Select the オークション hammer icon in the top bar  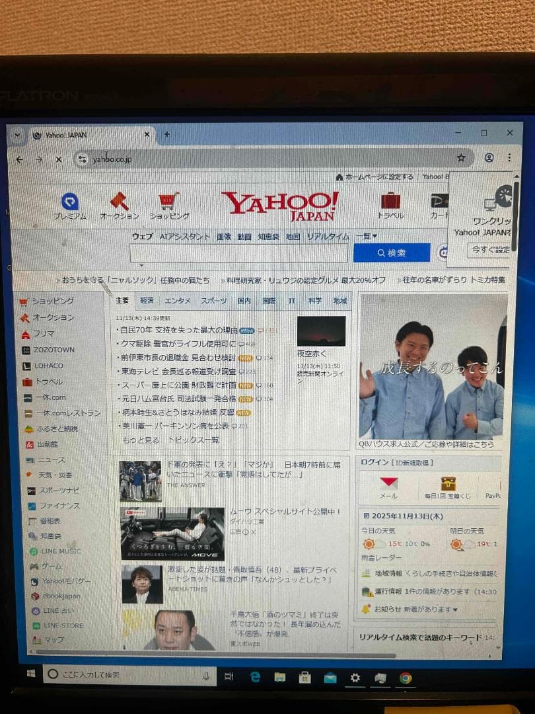[120, 200]
